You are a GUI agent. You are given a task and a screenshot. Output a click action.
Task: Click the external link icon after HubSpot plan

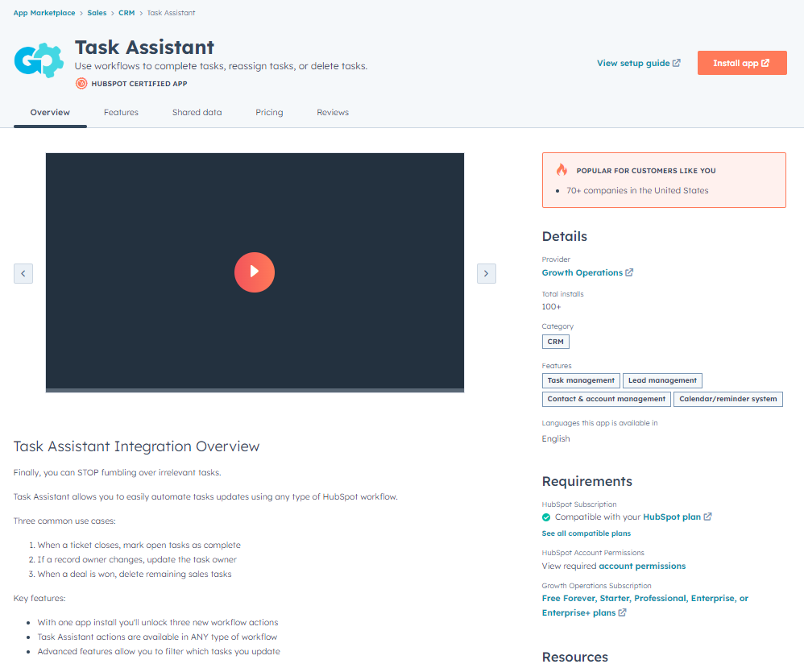(707, 517)
